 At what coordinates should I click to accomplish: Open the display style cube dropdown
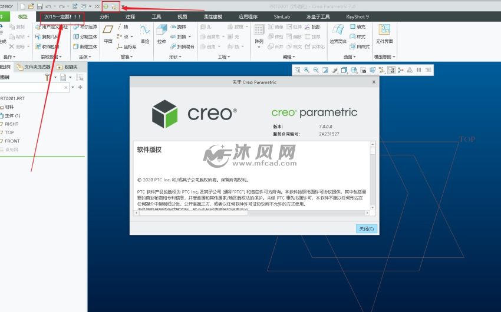click(x=344, y=70)
